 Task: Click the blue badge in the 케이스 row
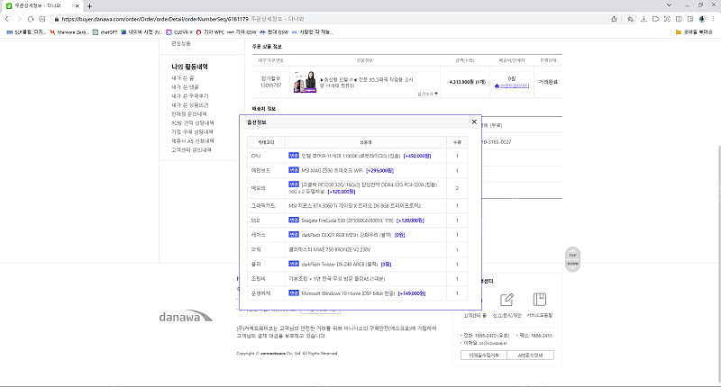pyautogui.click(x=294, y=235)
